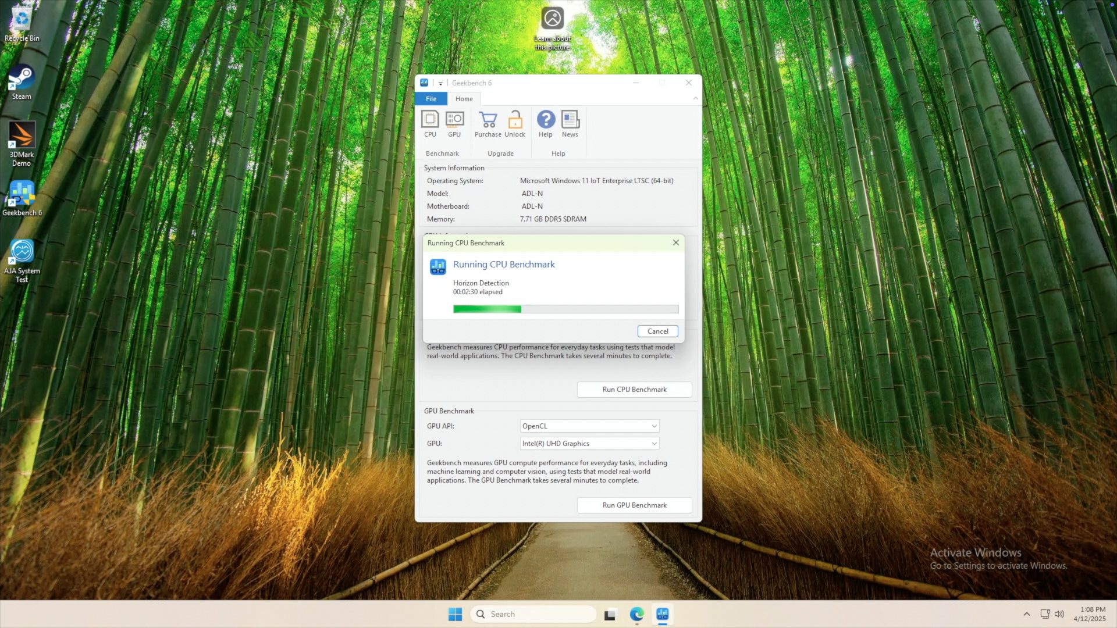This screenshot has width=1117, height=628.
Task: Collapse the ribbon with the chevron
Action: 695,99
